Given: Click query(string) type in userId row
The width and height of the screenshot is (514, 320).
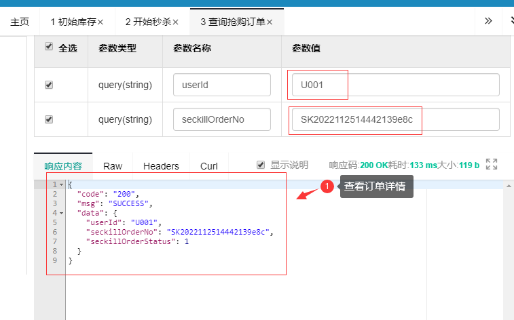Looking at the screenshot, I should [125, 85].
